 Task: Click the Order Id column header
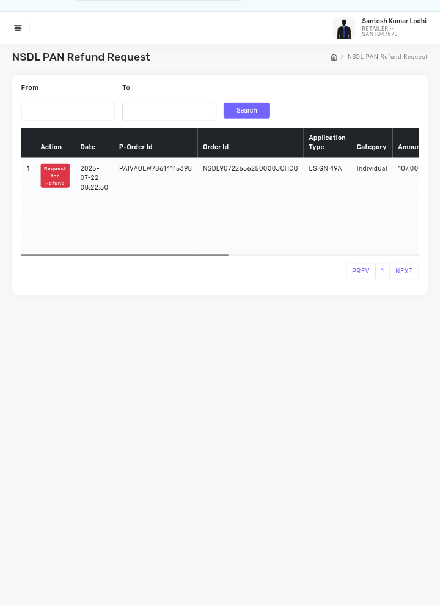[x=216, y=147]
